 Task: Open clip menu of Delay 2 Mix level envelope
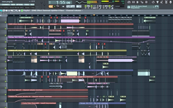pos(8,70)
